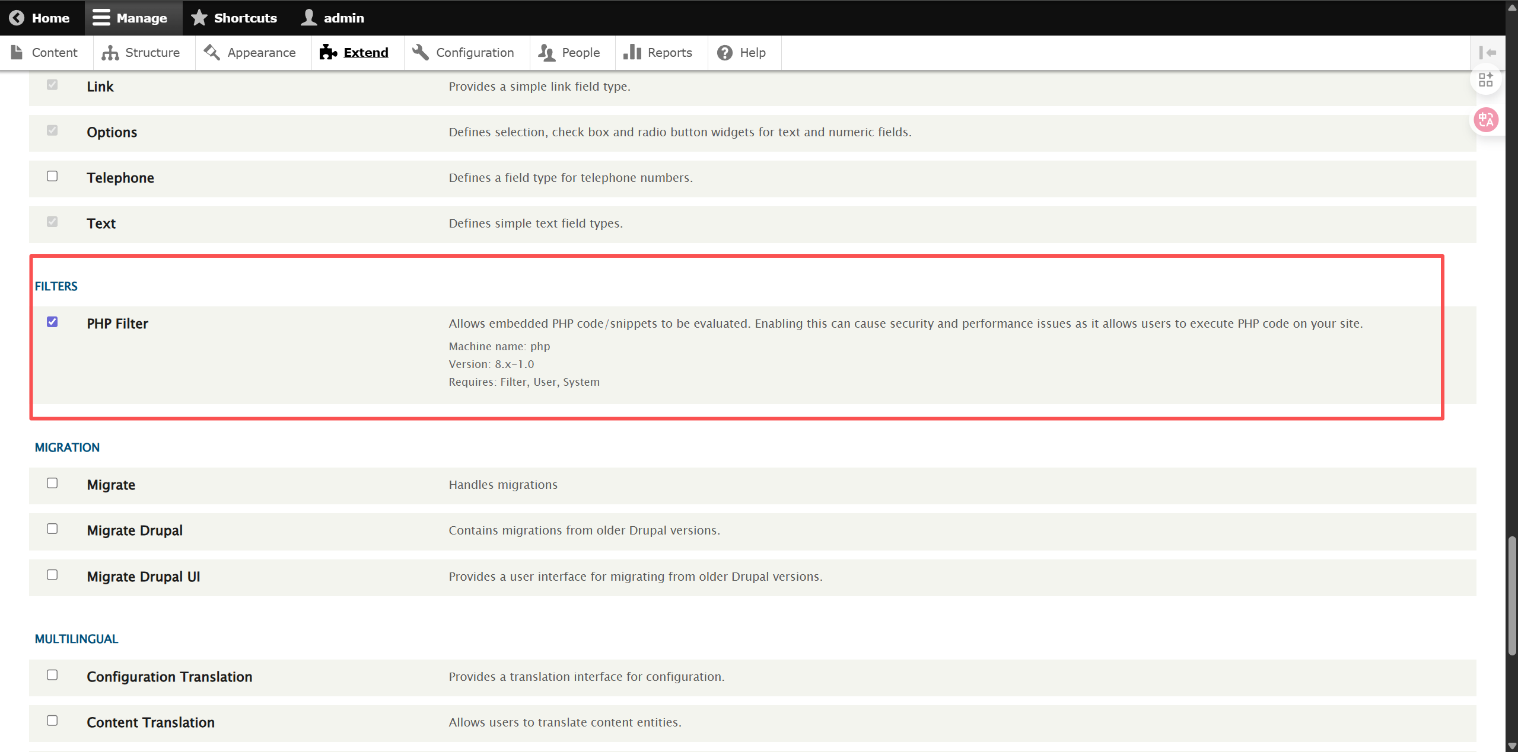Click the Reports bar chart icon
Viewport: 1518px width, 752px height.
tap(632, 52)
